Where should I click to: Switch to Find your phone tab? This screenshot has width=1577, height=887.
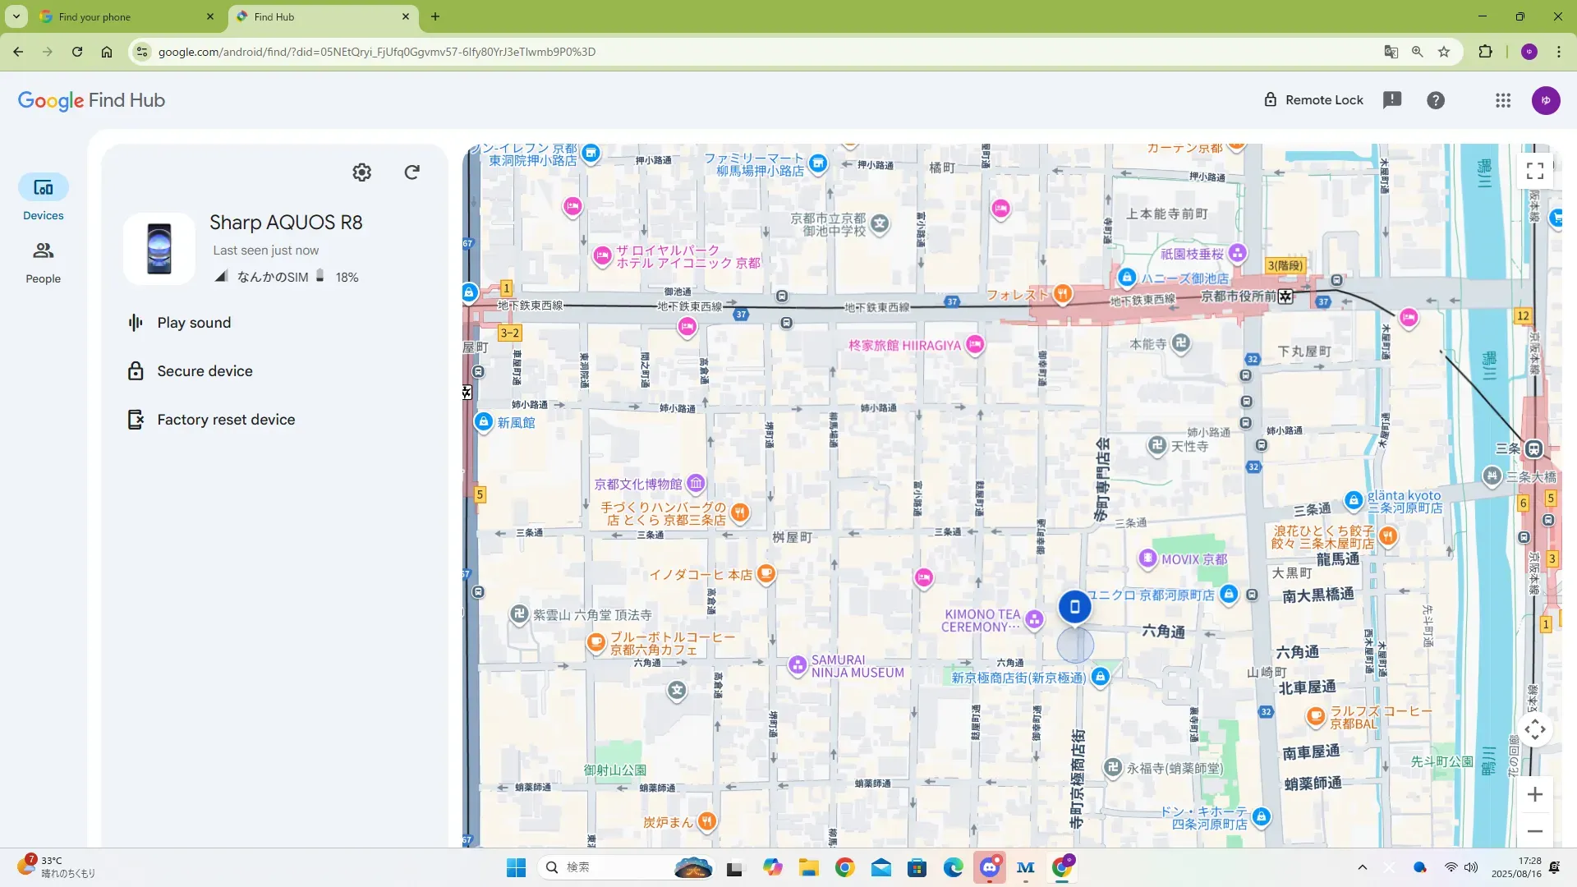tap(94, 16)
